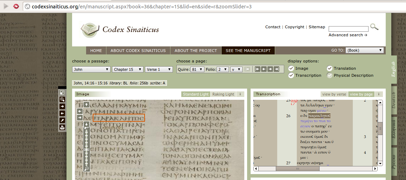
Task: Toggle the Image display option
Action: click(291, 68)
